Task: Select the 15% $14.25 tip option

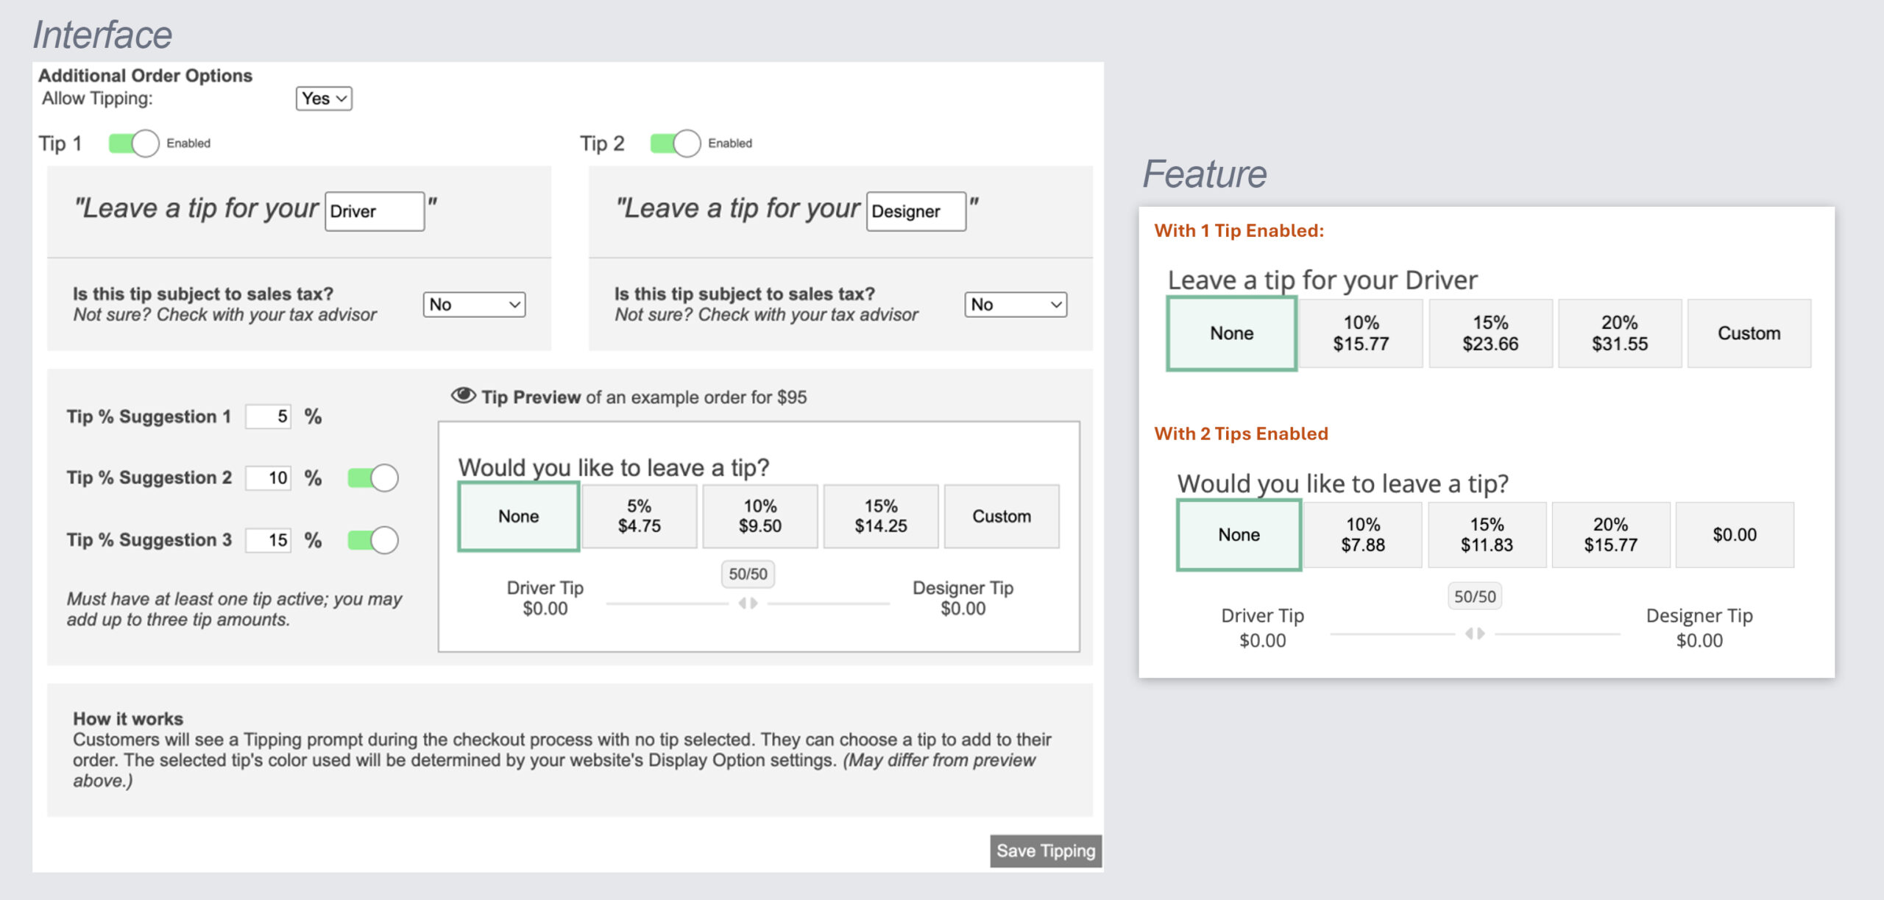Action: click(880, 516)
